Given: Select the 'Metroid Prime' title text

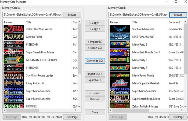Looking at the screenshot, I should [x=34, y=37].
